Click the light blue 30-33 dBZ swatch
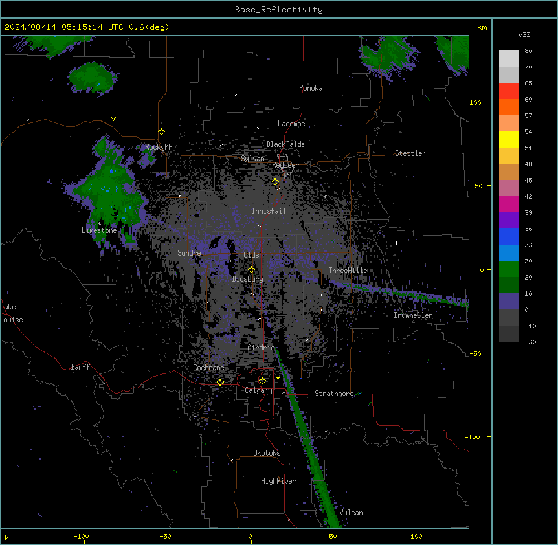558x545 pixels. click(509, 253)
